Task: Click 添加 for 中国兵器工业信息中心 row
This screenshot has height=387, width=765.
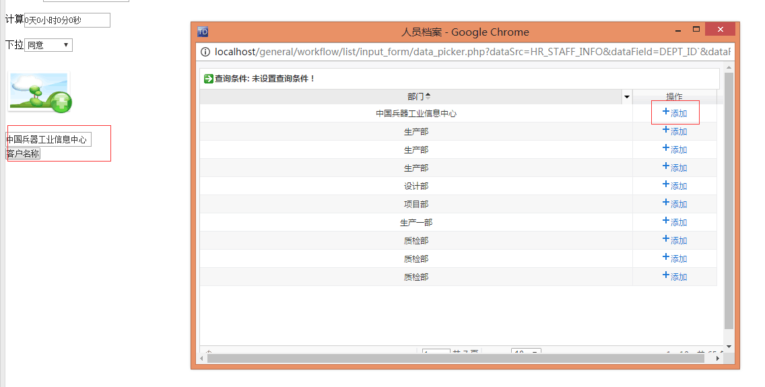Action: (674, 113)
